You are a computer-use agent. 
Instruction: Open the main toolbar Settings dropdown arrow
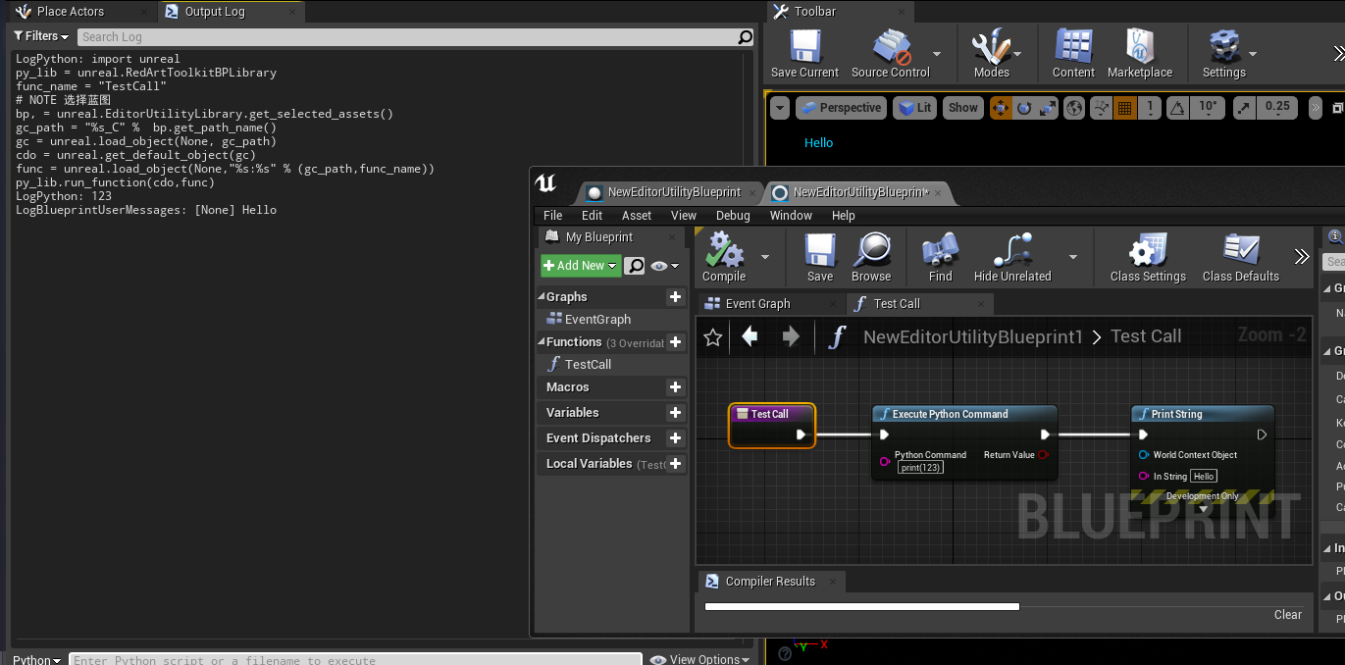click(x=1253, y=55)
